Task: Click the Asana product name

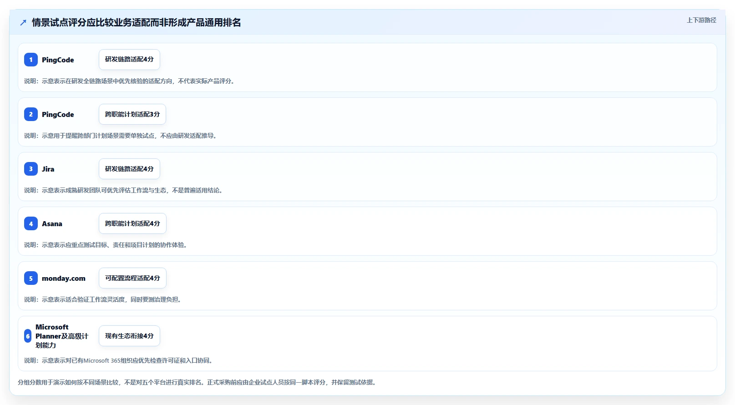Action: point(52,223)
